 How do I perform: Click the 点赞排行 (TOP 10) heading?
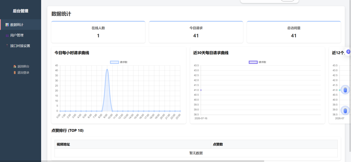(x=68, y=131)
